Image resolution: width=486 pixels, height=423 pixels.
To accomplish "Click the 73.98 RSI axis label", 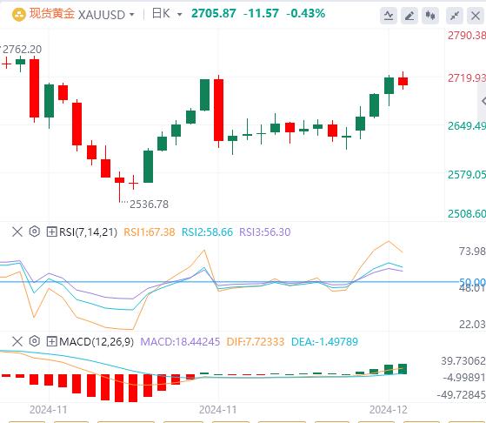I will [x=472, y=251].
